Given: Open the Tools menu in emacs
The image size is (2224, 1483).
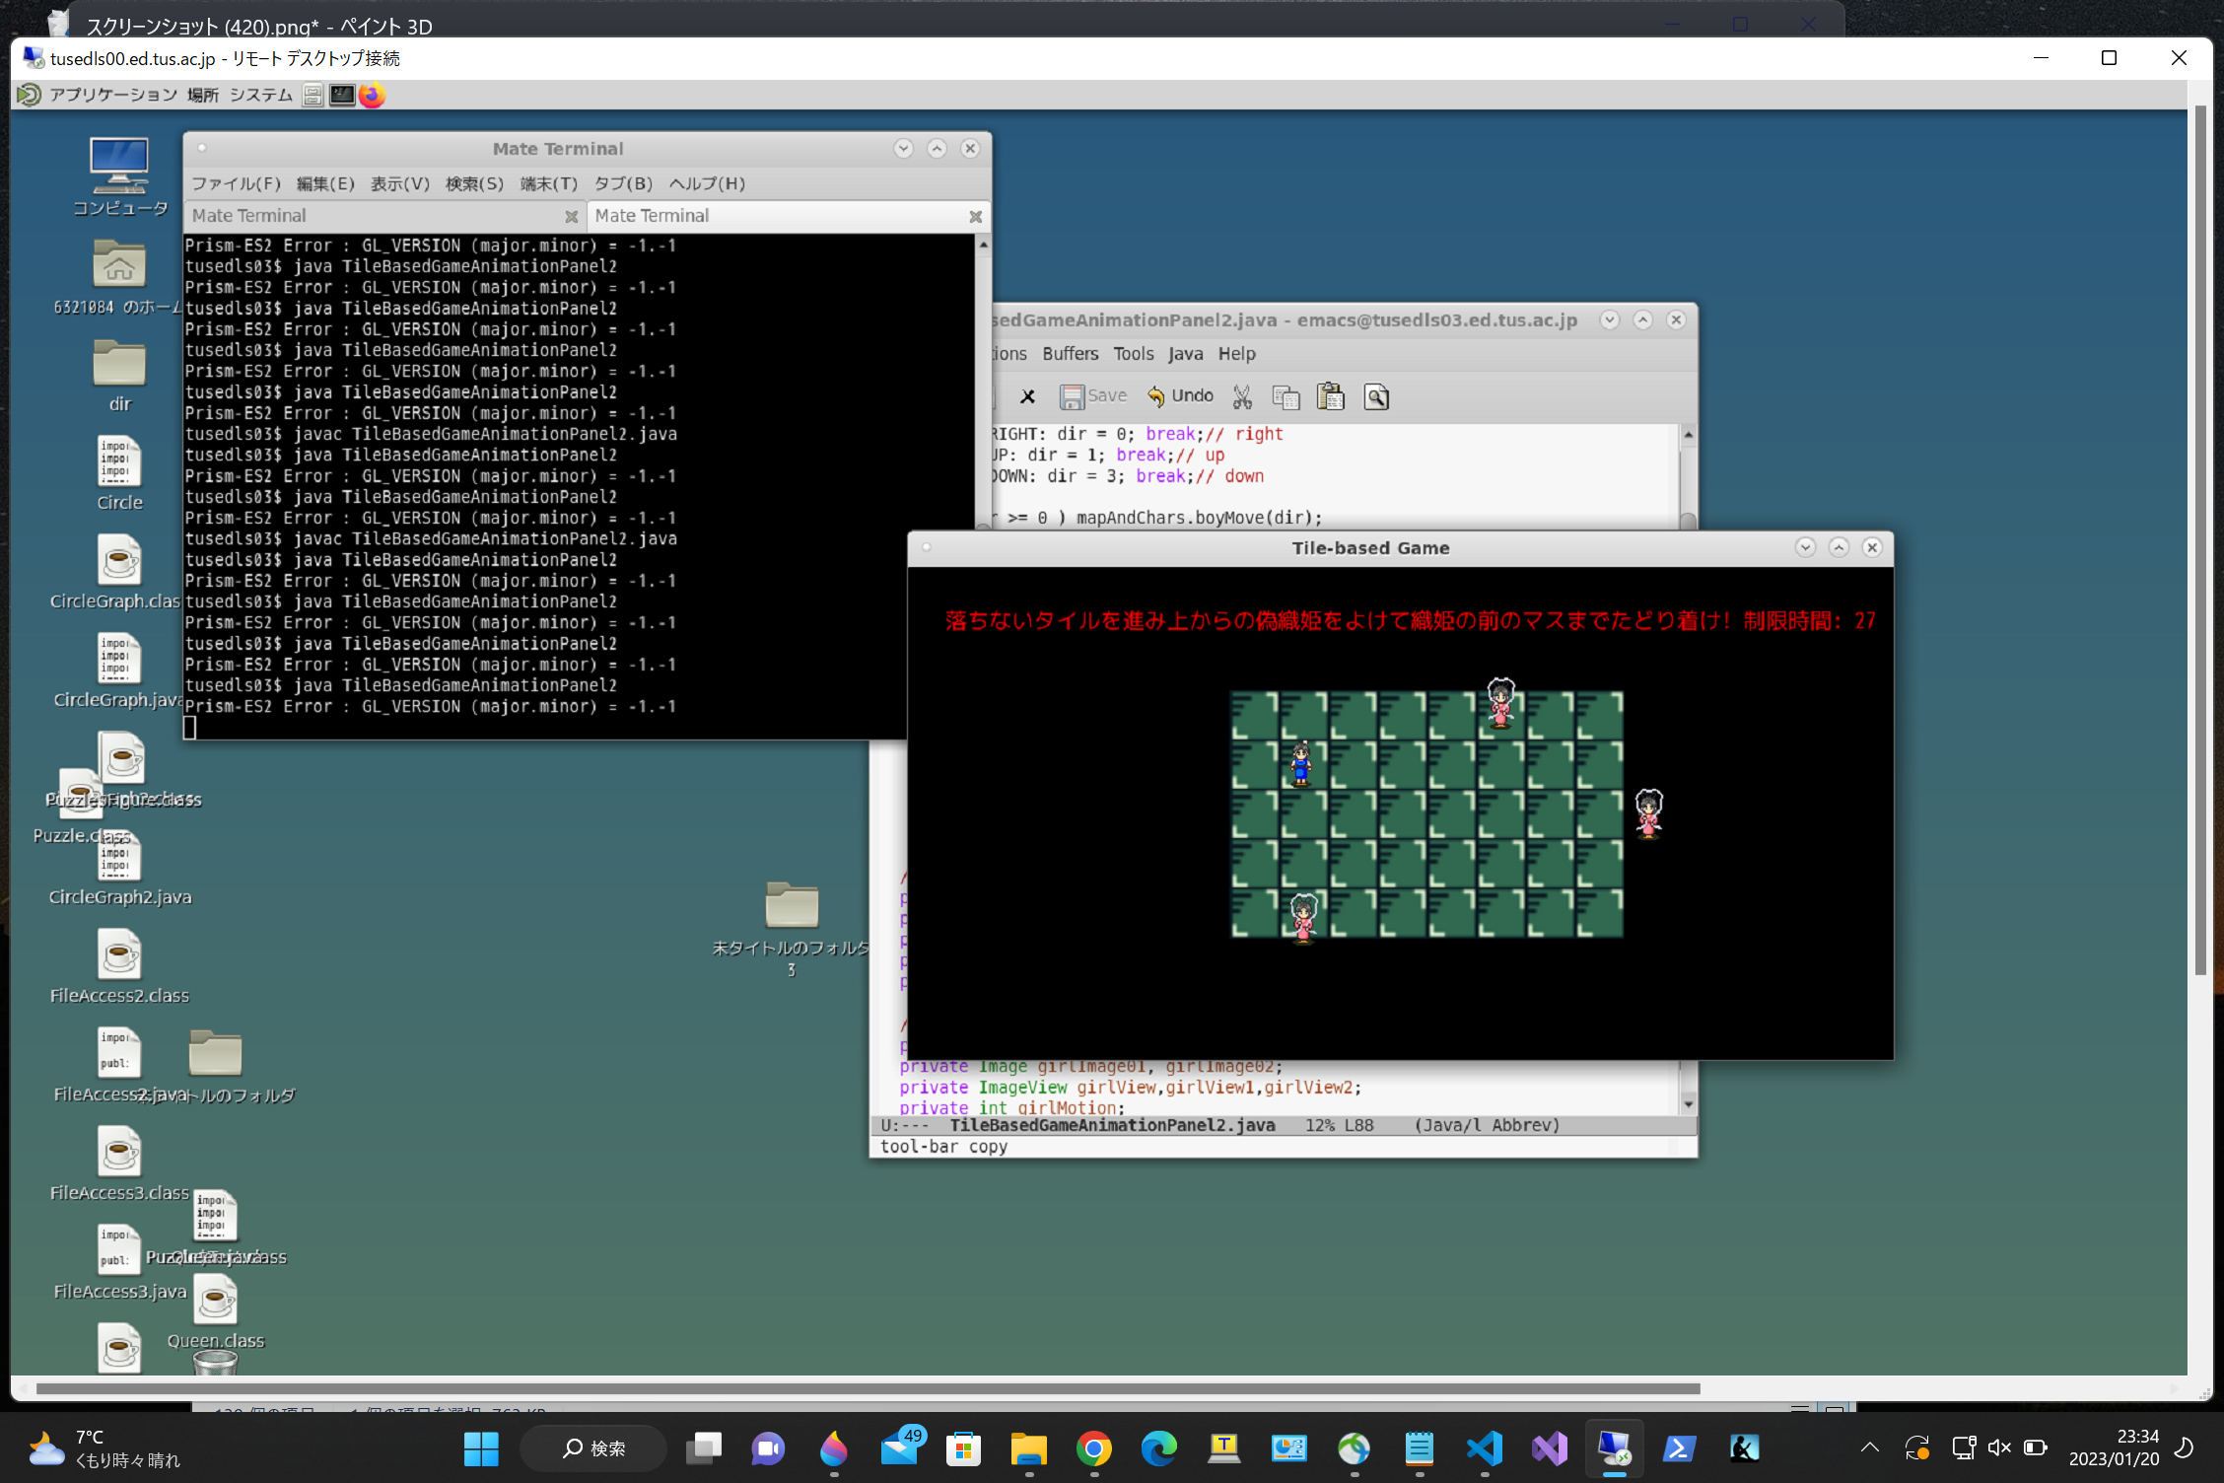Looking at the screenshot, I should click(1133, 353).
